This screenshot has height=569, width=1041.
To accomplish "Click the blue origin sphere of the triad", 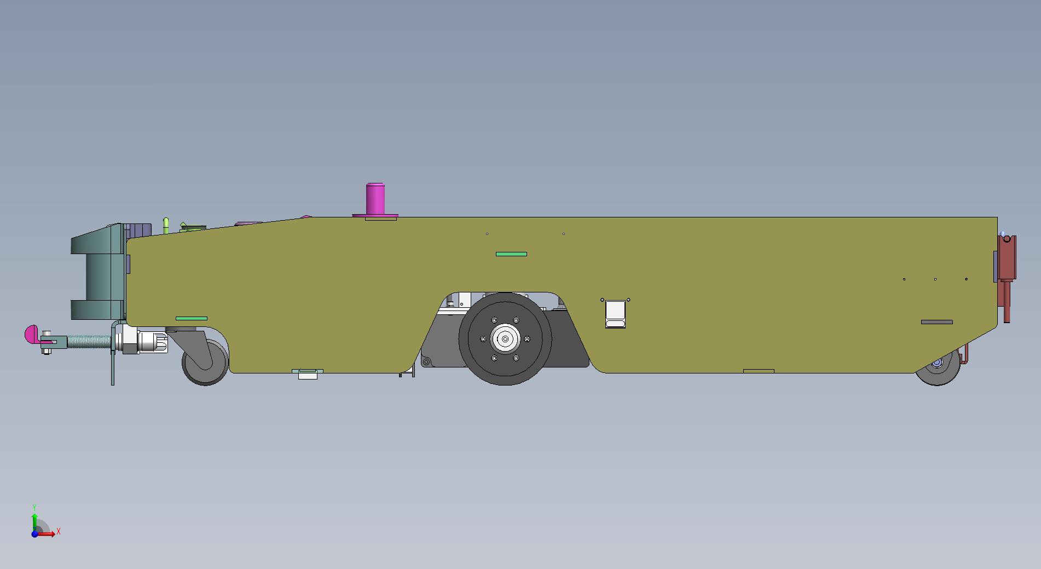I will coord(34,534).
